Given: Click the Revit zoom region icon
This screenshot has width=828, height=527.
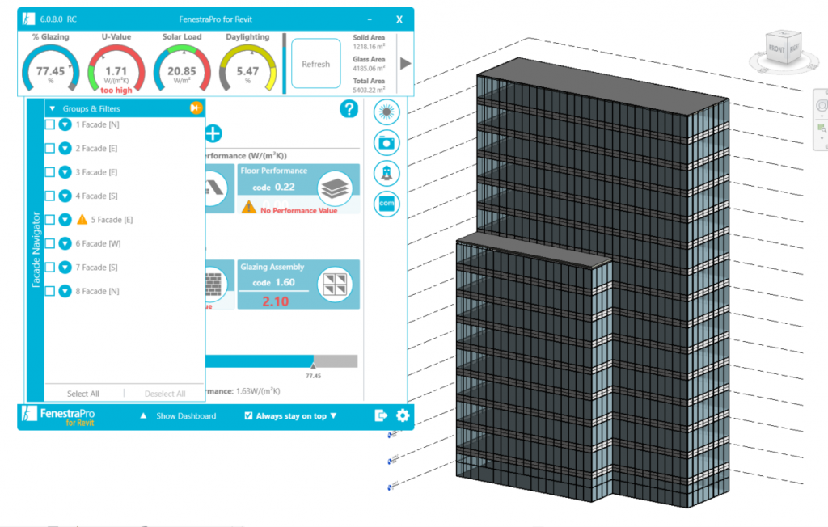Looking at the screenshot, I should coord(822,129).
